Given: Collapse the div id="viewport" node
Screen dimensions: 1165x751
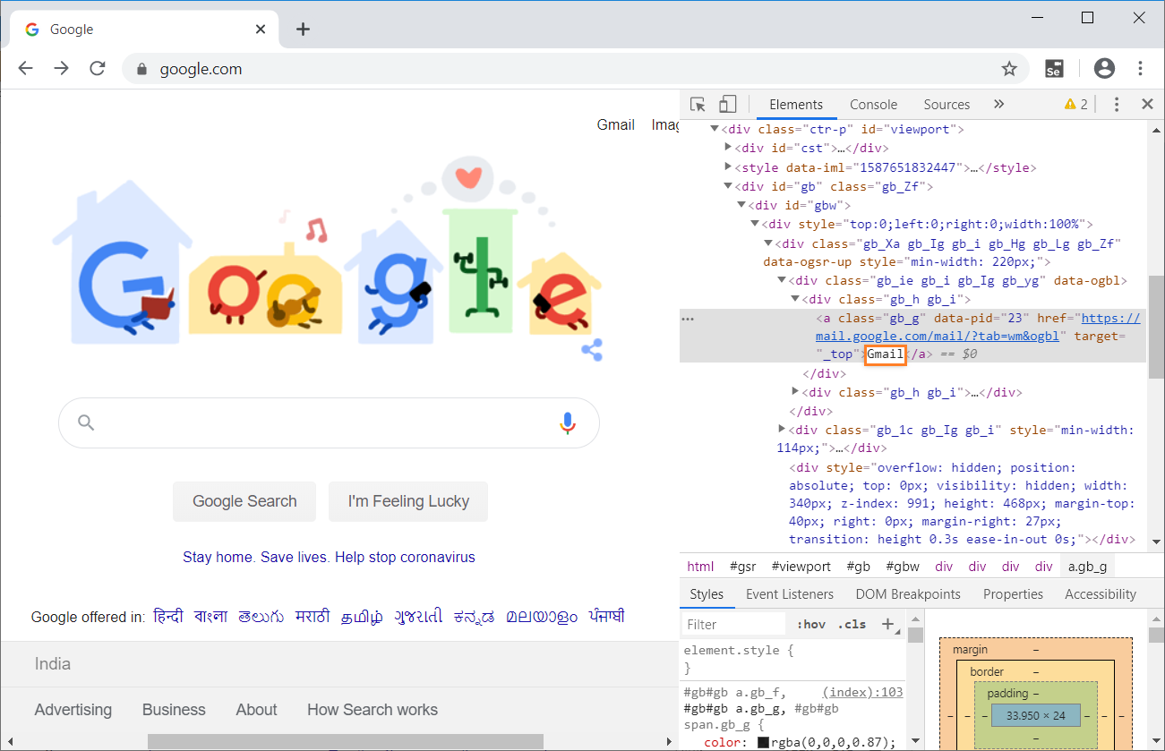Looking at the screenshot, I should point(715,129).
